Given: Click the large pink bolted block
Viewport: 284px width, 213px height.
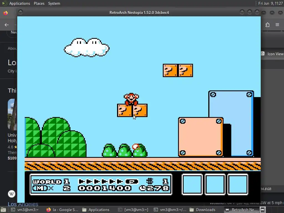Looking at the screenshot, I should [x=201, y=137].
